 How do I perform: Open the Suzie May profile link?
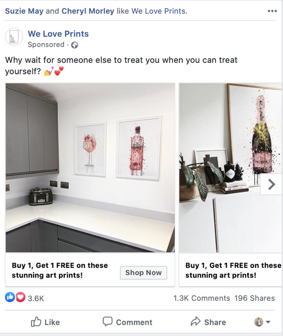[x=24, y=11]
